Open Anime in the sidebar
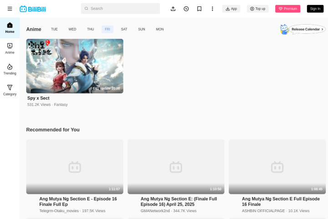Viewport: 328px width, 219px height. tap(10, 49)
